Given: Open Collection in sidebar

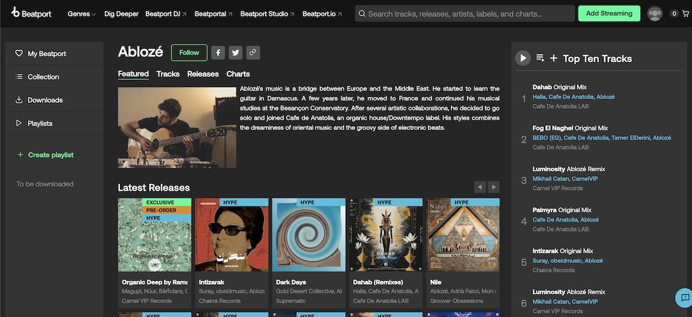Looking at the screenshot, I should point(54,77).
